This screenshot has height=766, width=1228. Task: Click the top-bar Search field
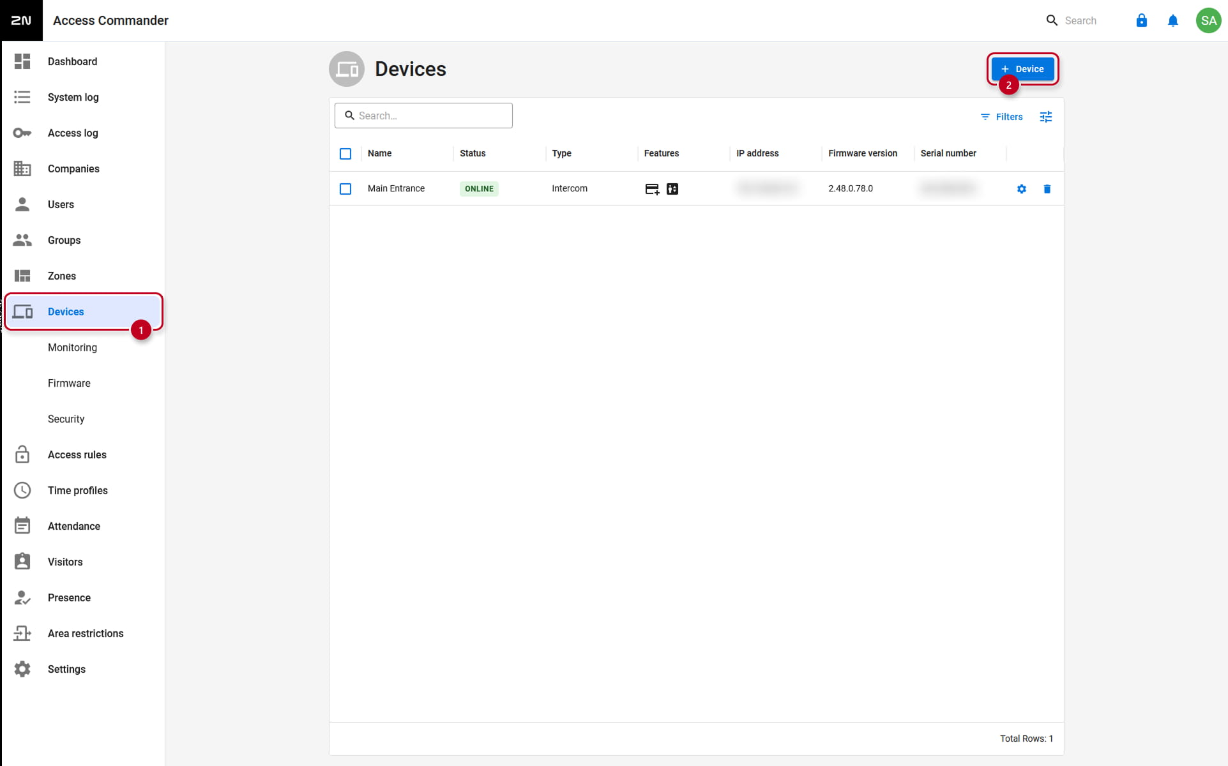coord(1081,20)
